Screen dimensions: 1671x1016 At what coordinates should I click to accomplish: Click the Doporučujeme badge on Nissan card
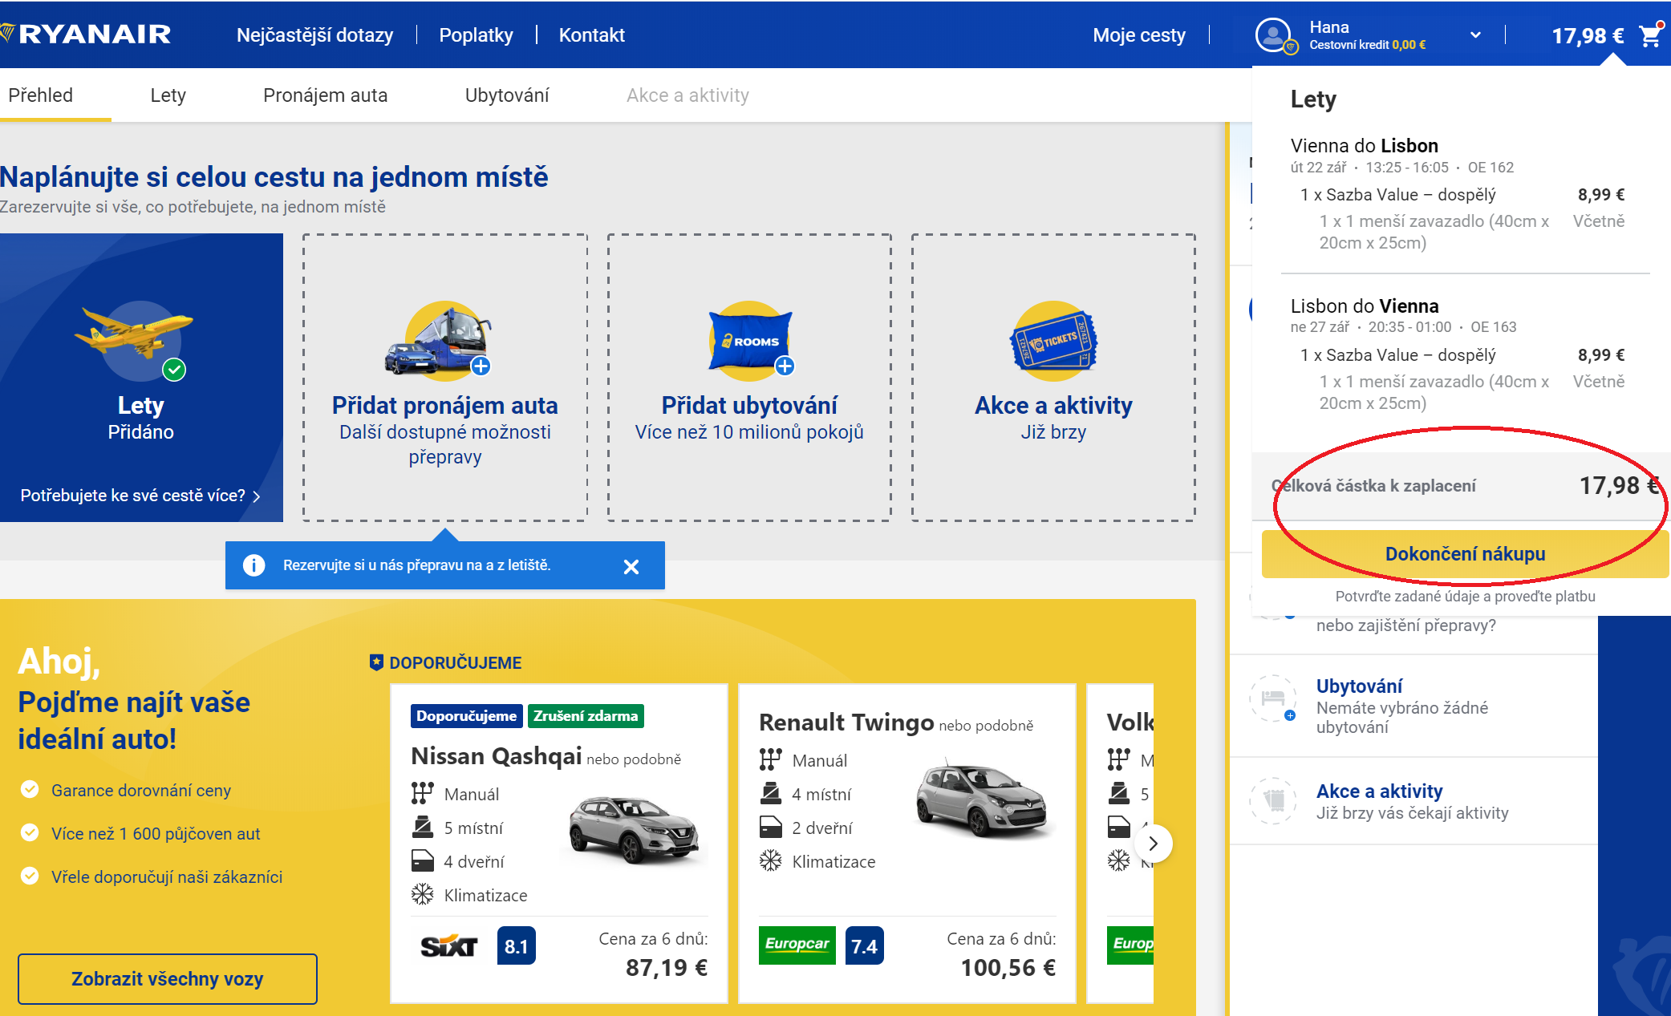(466, 716)
